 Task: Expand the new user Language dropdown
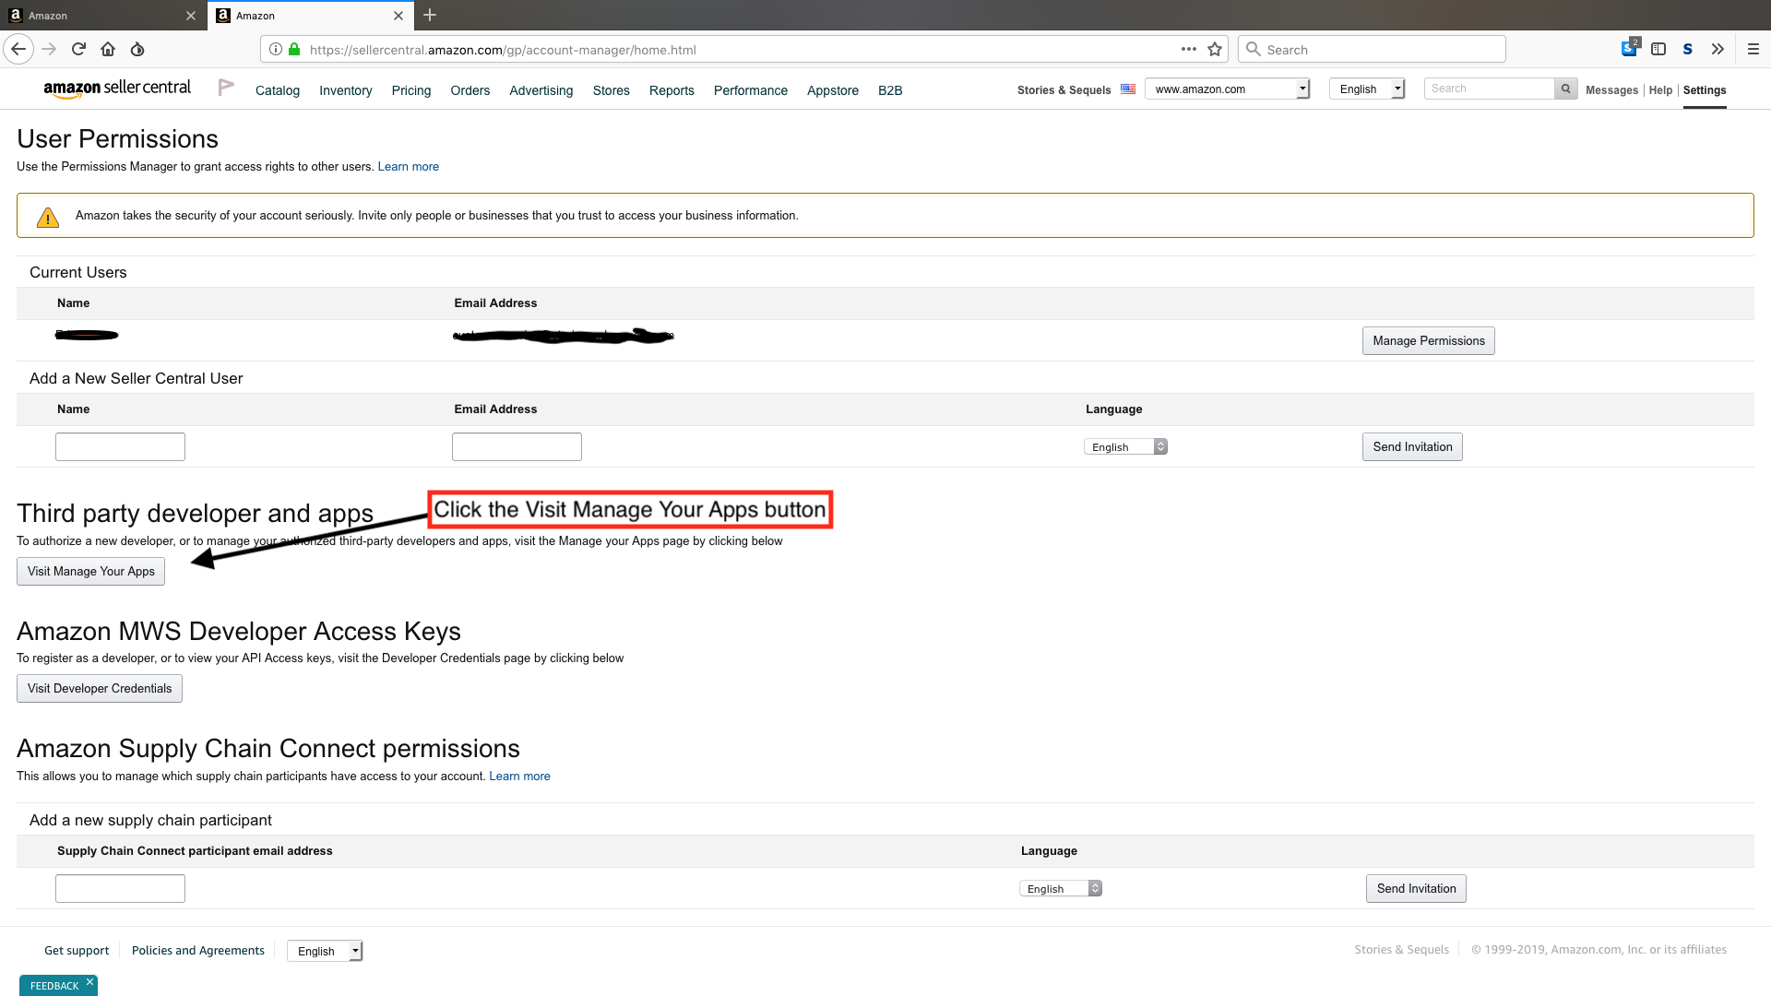click(1125, 447)
